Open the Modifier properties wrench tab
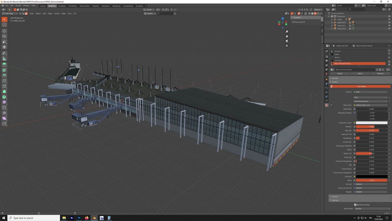Image resolution: width=392 pixels, height=221 pixels. point(326,83)
